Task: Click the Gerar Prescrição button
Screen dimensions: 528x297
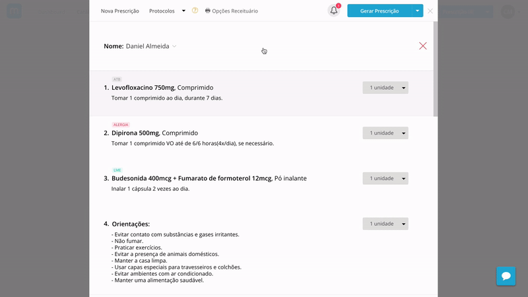Action: click(x=379, y=11)
